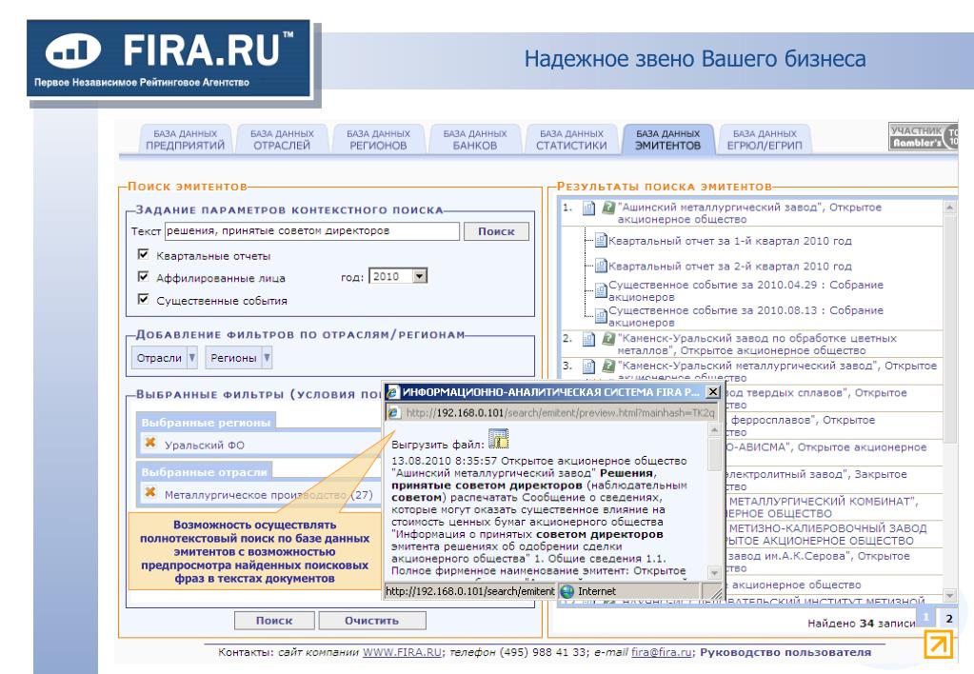This screenshot has height=674, width=974.
Task: Click document icon beside Ашинский металлургический завод result
Action: pos(588,208)
